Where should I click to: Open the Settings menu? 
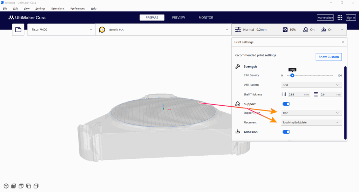[x=40, y=8]
